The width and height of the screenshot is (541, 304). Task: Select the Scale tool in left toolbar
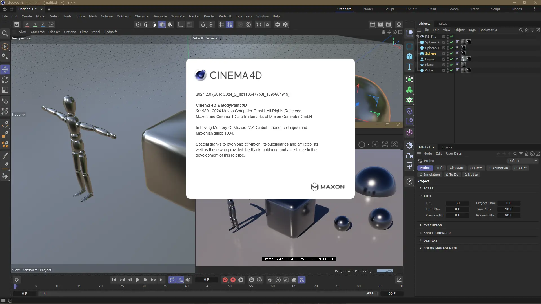point(5,90)
